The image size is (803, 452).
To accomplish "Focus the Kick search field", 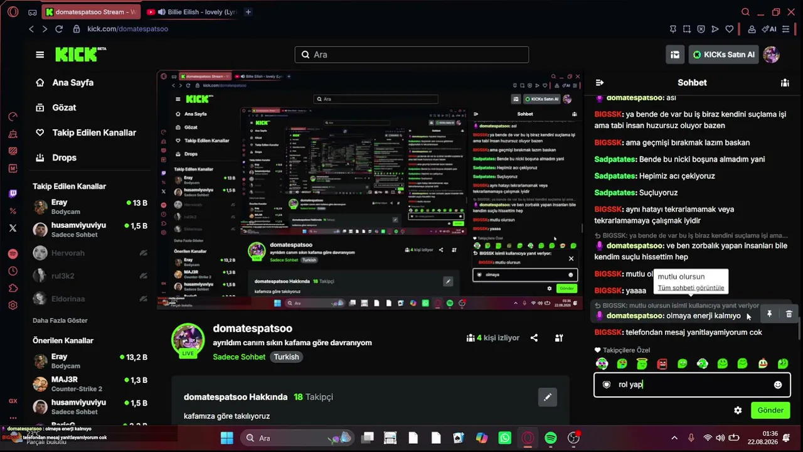I will 412,55.
